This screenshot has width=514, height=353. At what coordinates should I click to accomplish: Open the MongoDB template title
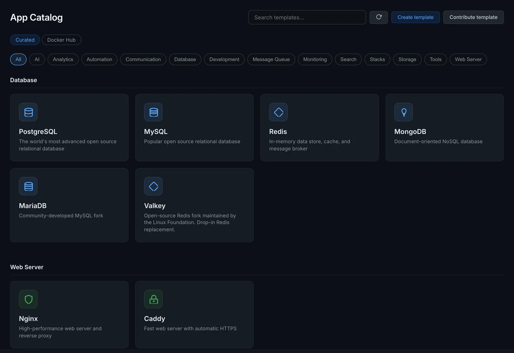click(x=410, y=132)
